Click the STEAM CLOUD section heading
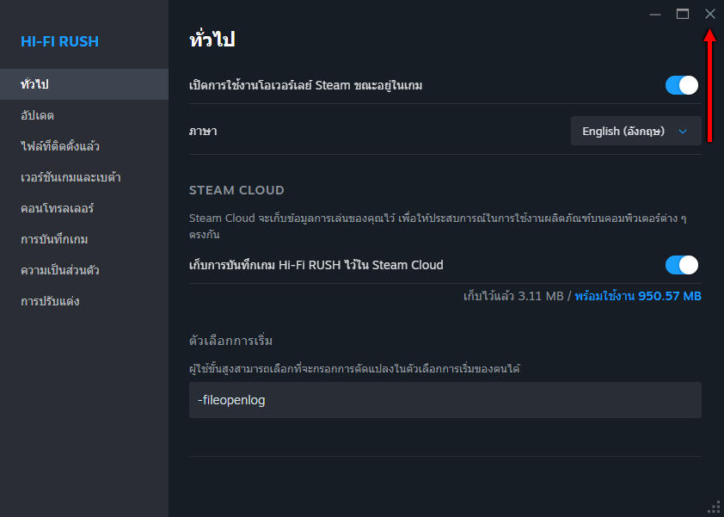Viewport: 724px width, 517px height. pyautogui.click(x=236, y=190)
